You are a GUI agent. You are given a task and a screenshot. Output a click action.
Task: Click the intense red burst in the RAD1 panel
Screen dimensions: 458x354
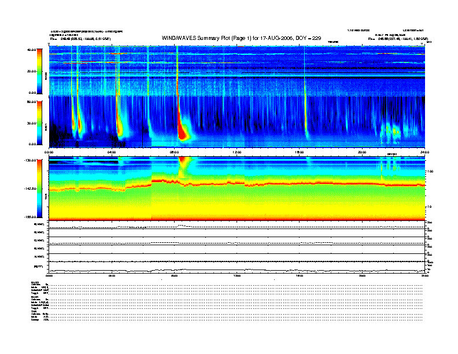pos(183,133)
